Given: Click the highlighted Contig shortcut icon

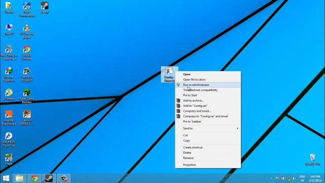Looking at the screenshot, I should click(x=169, y=74).
